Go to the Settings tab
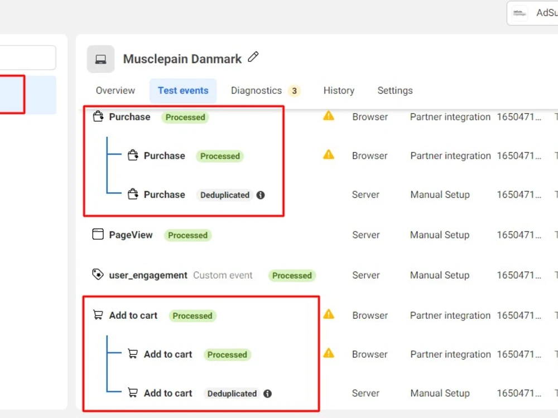Screen dimensions: 558x418 tap(395, 91)
